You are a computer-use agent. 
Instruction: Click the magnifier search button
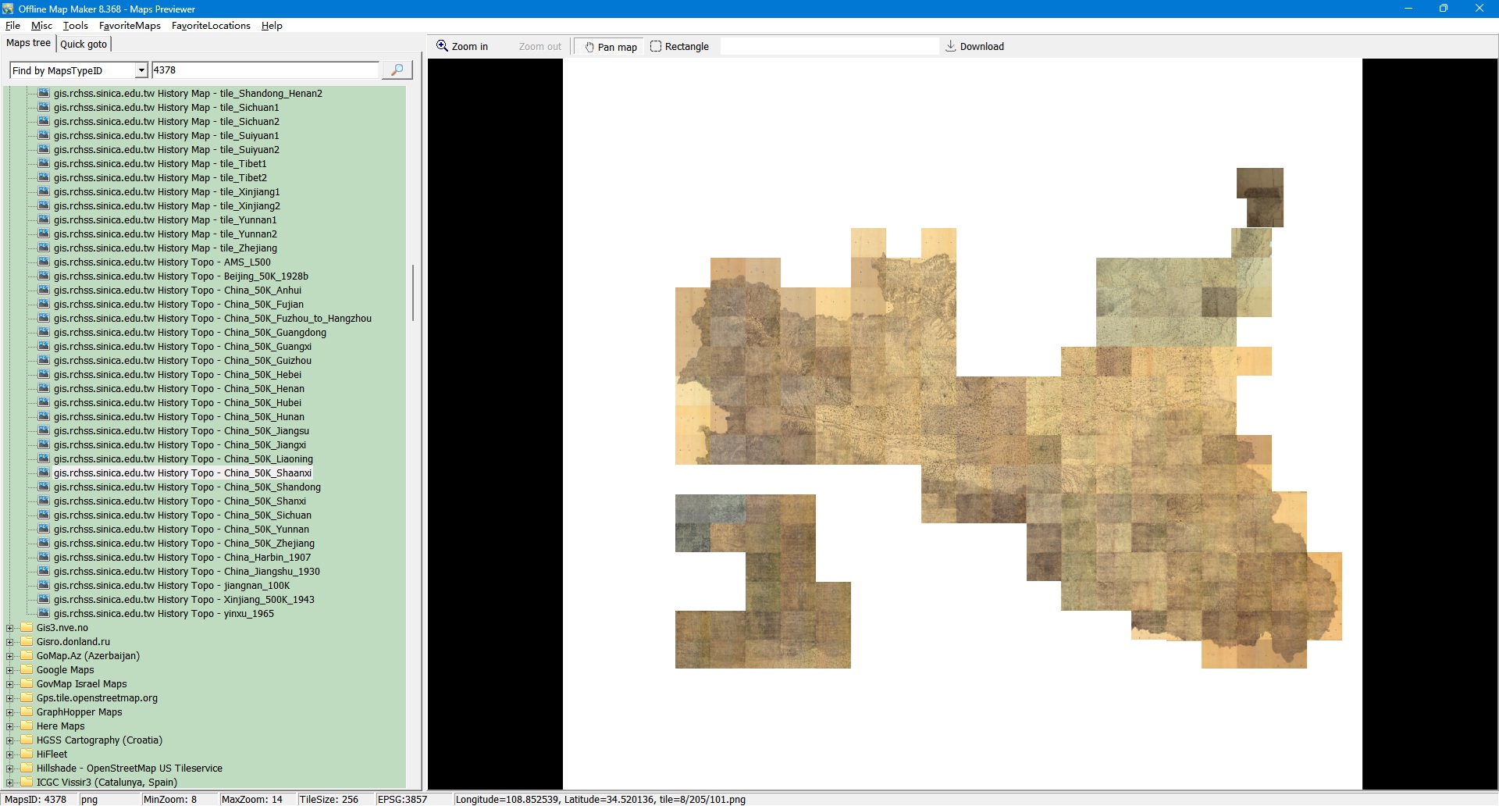397,70
